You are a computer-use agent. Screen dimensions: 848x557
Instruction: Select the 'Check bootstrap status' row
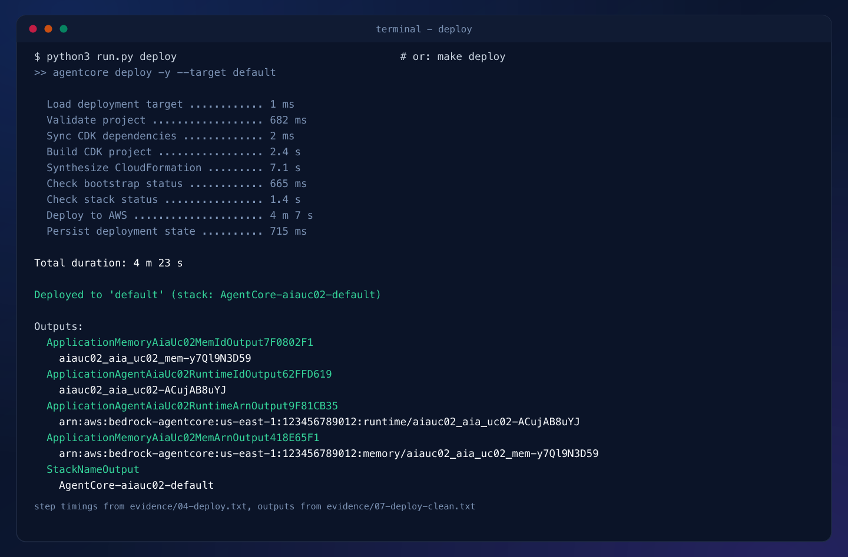177,184
